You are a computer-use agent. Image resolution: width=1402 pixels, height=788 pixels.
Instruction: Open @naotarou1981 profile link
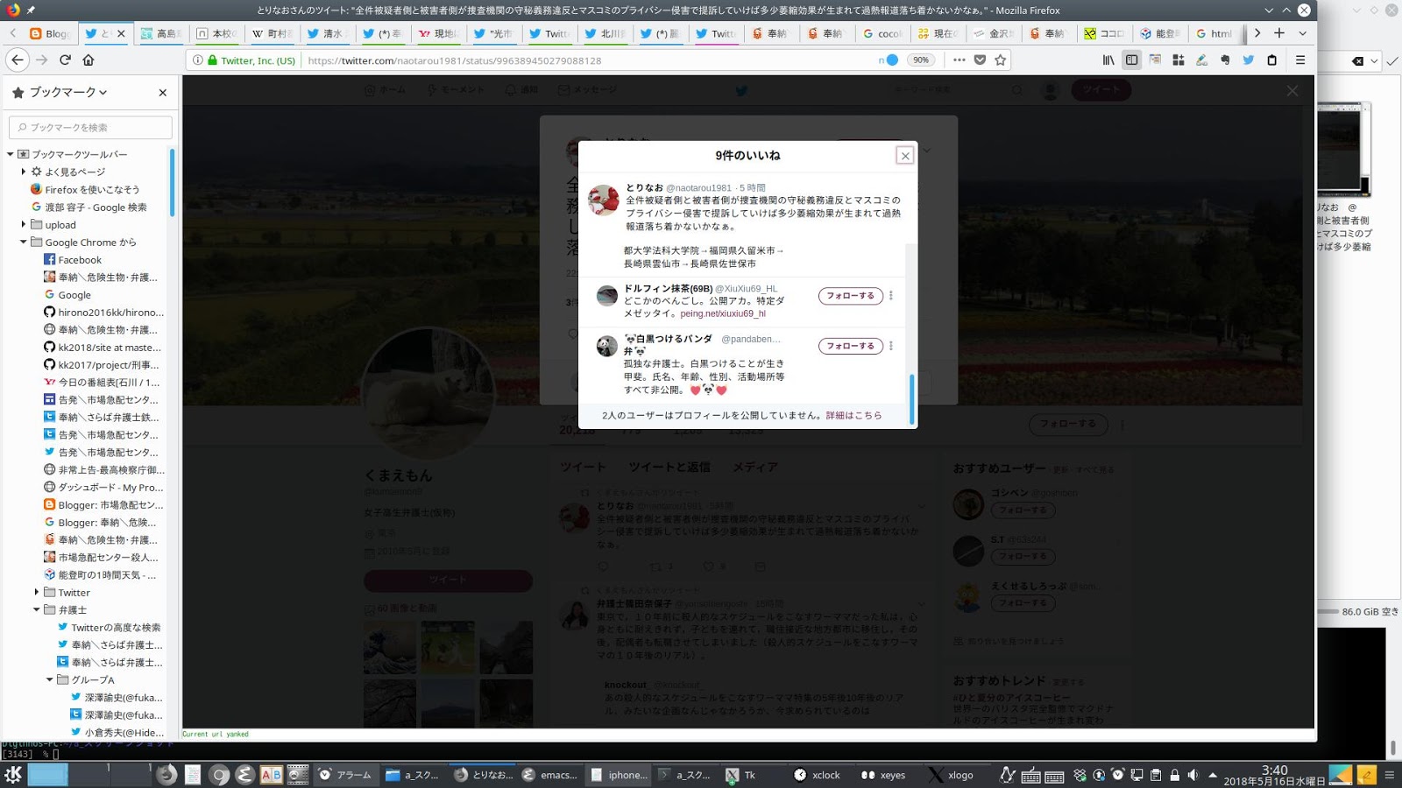pos(698,188)
